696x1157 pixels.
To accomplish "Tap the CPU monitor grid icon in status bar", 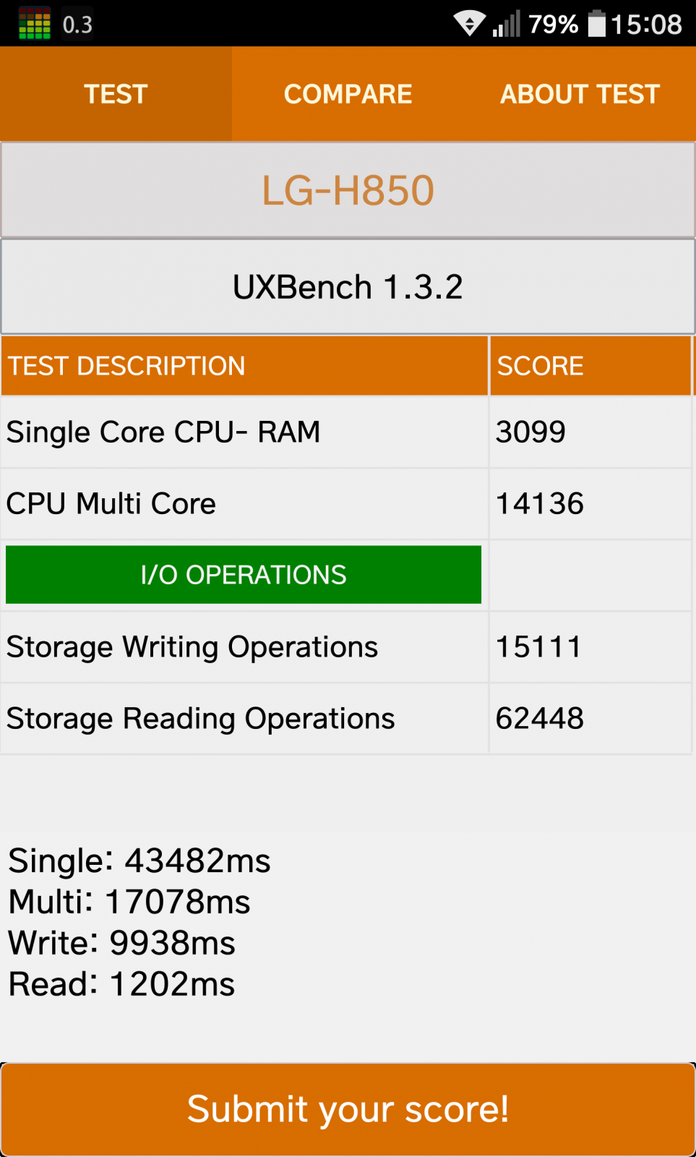I will [x=34, y=24].
